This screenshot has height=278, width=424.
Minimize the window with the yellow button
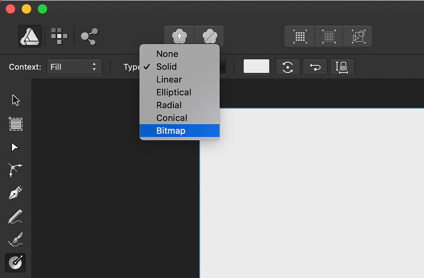26,9
